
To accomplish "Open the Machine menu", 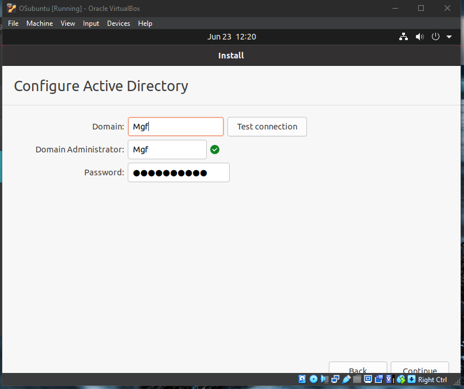I will tap(40, 23).
